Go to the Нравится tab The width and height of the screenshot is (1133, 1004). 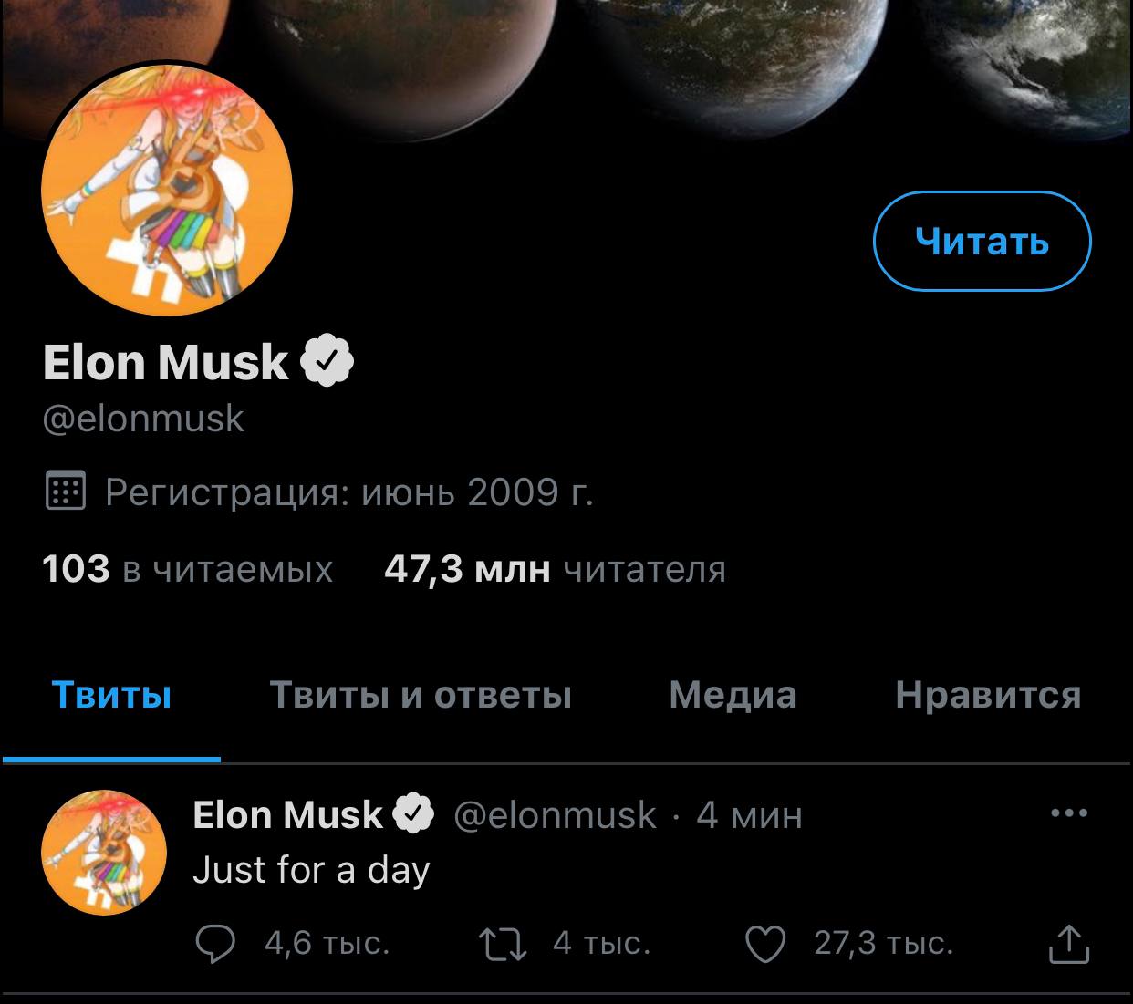pos(988,695)
